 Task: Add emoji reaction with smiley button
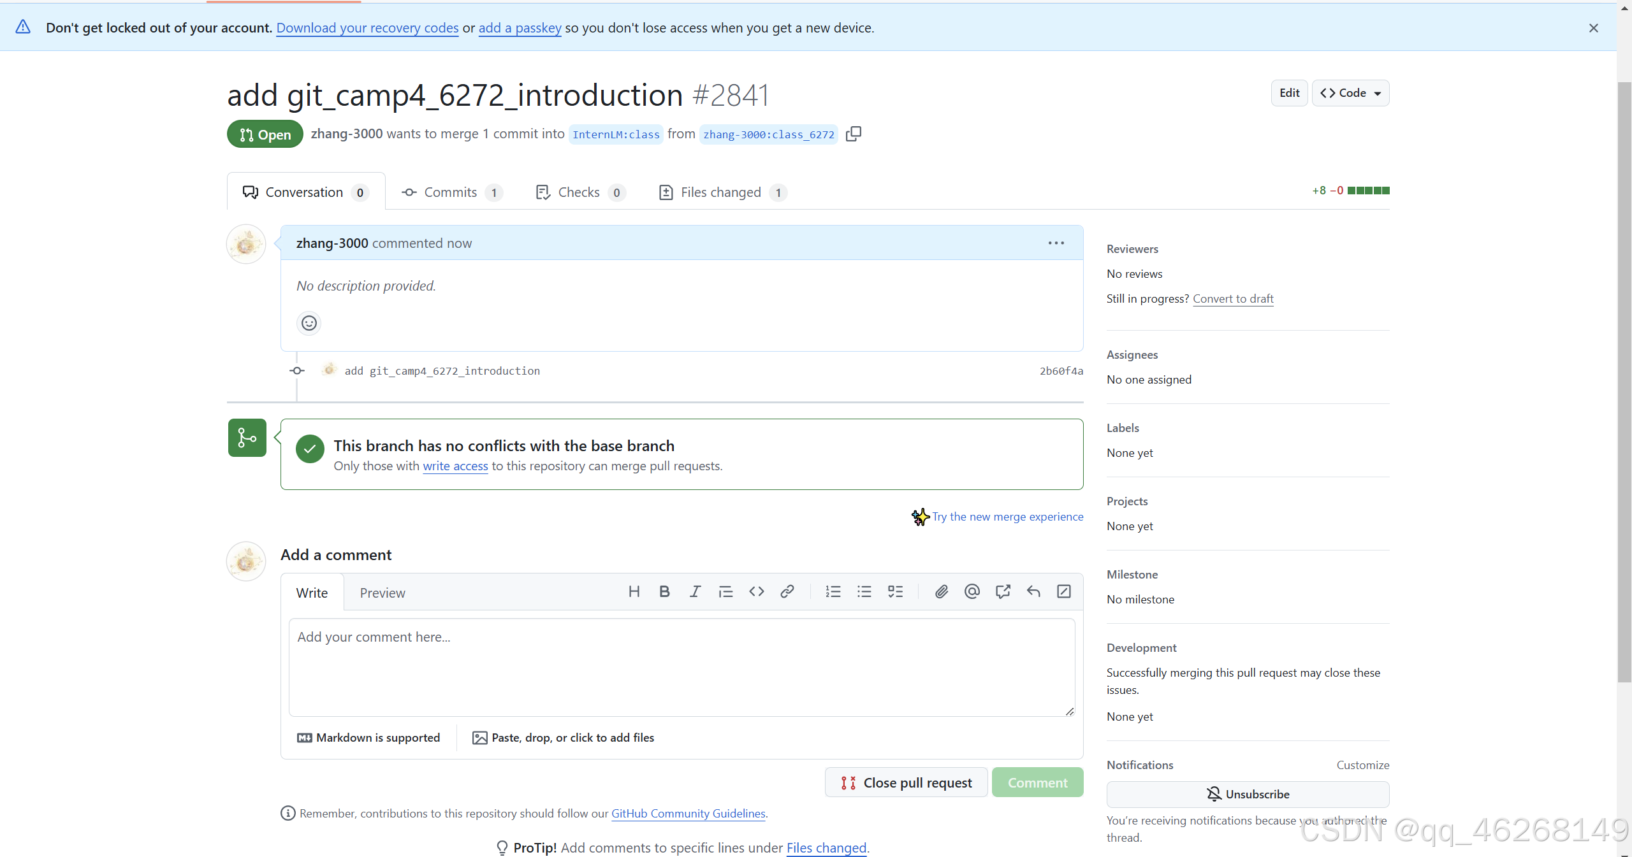point(309,323)
